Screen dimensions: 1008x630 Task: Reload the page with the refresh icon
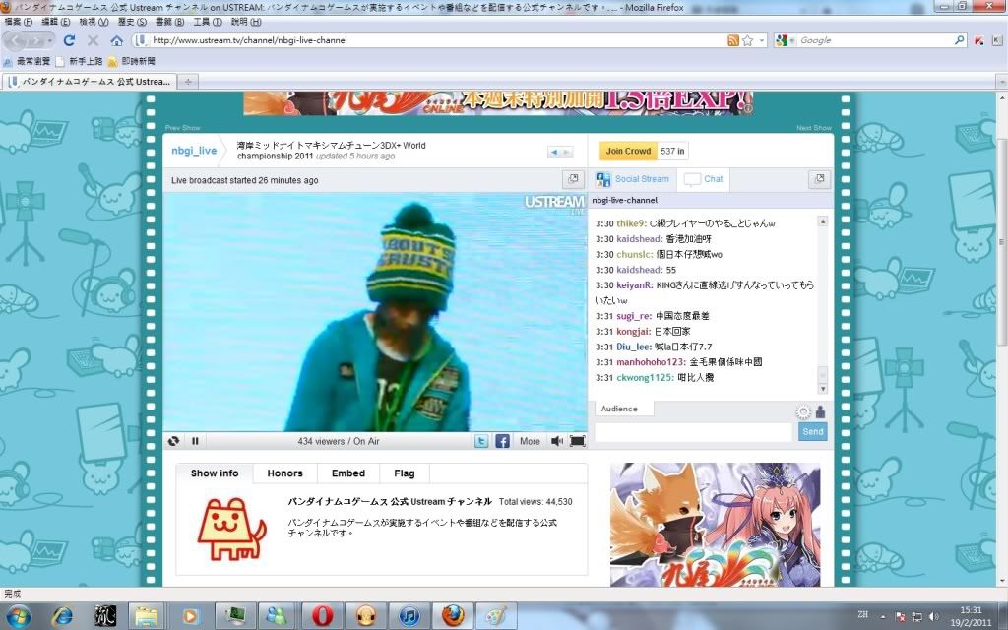pos(69,40)
